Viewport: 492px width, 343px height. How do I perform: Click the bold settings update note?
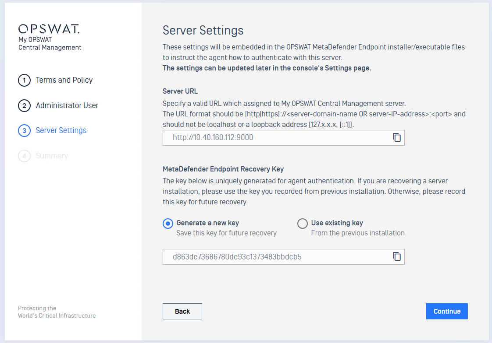[x=267, y=68]
